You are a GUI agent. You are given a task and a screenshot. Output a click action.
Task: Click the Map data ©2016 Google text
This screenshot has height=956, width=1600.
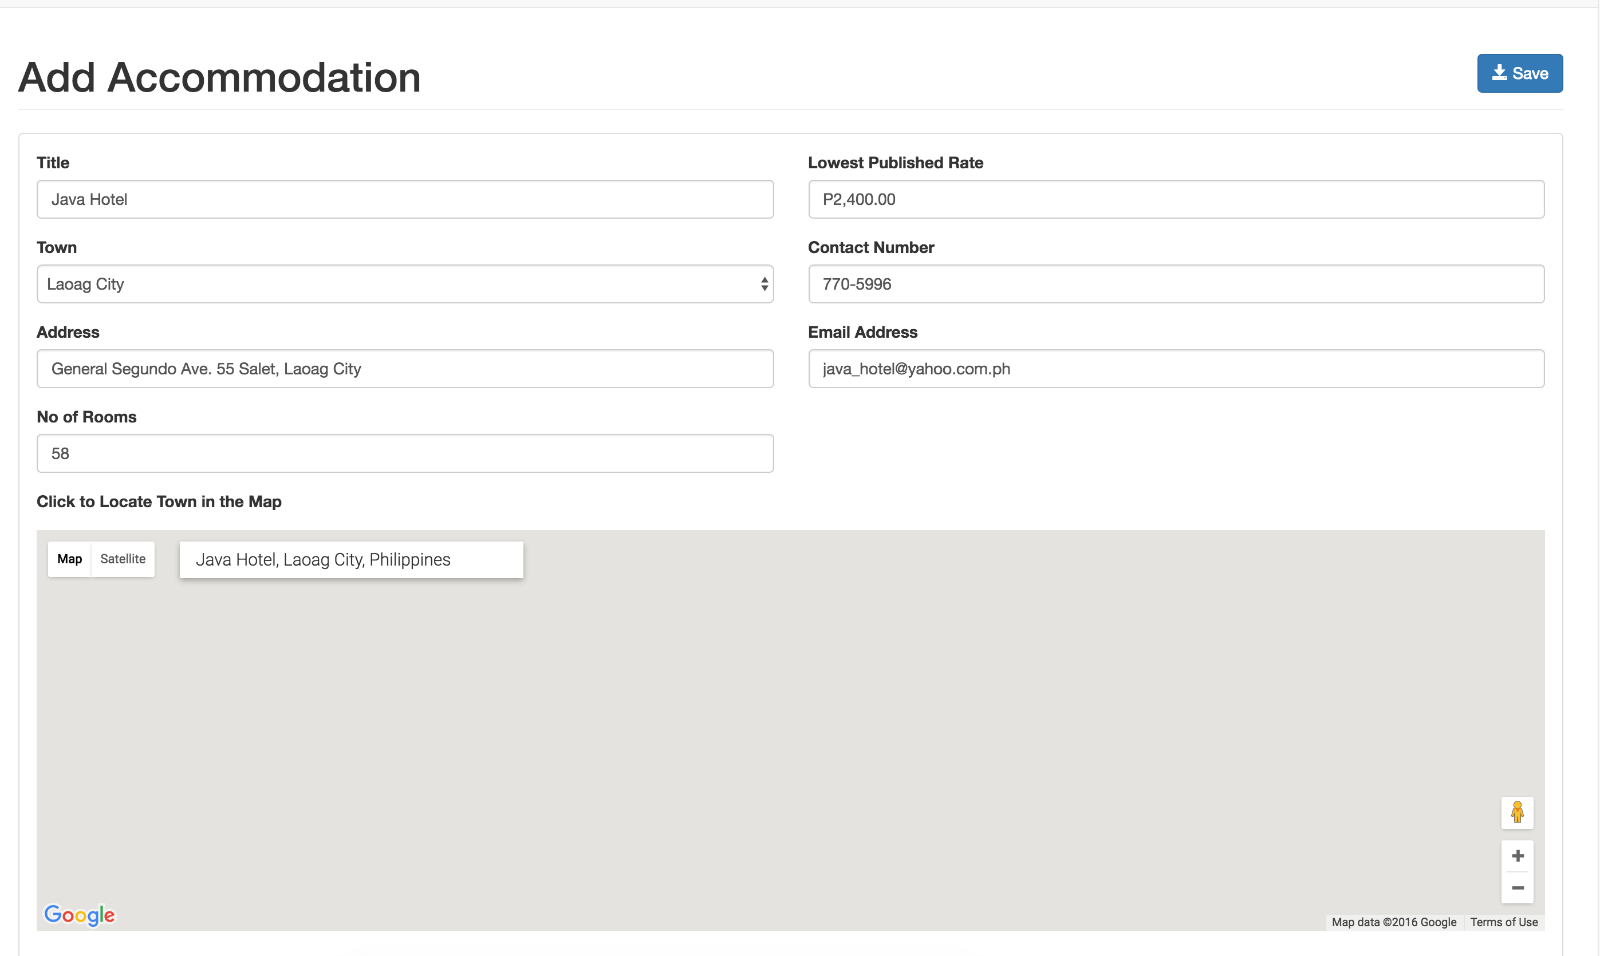[x=1393, y=922]
